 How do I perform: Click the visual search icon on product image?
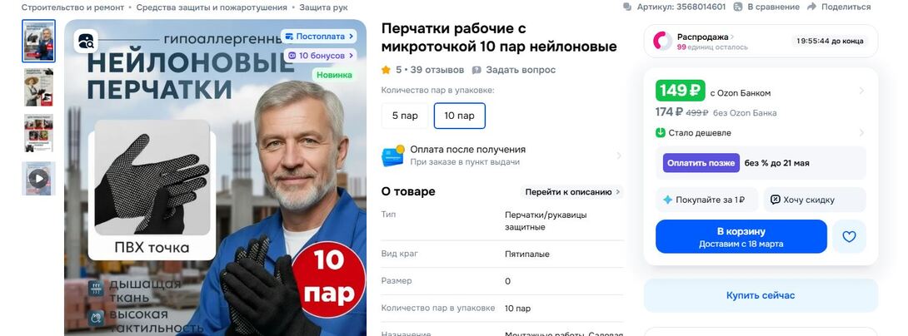(87, 41)
